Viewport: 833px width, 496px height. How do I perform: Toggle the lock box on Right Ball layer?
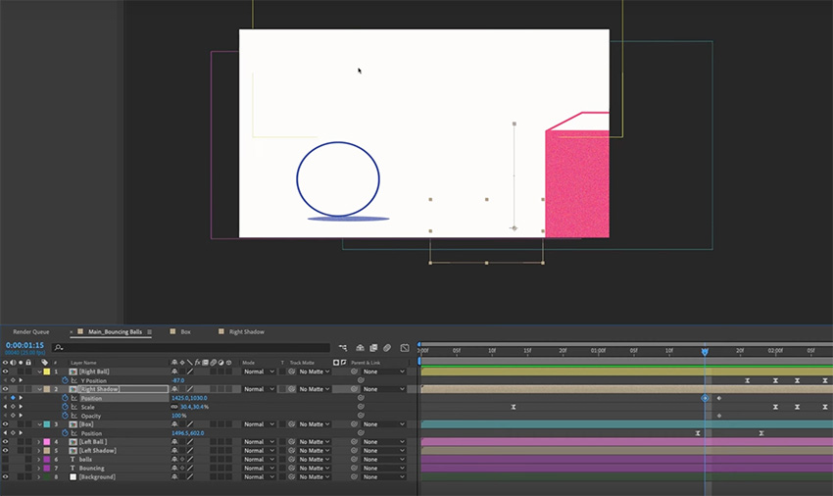tap(28, 372)
